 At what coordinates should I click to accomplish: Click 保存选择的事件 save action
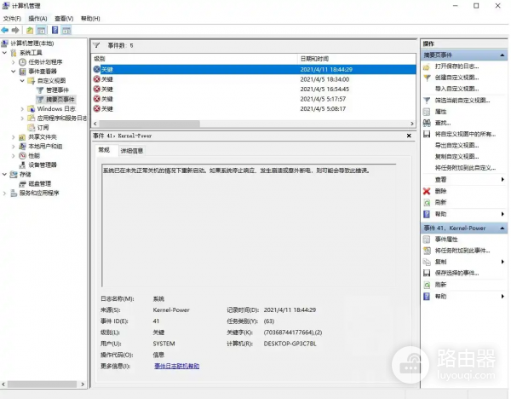pyautogui.click(x=456, y=273)
